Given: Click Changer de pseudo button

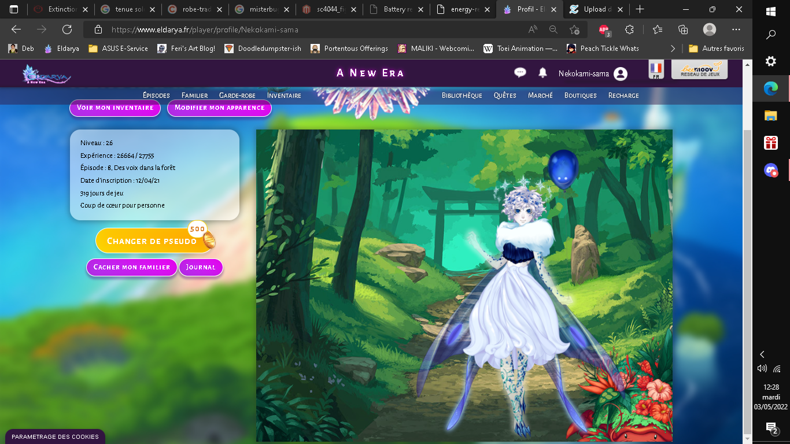Looking at the screenshot, I should [x=154, y=240].
